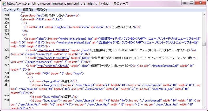Click tomino_shinja/ideon01.jpg in line 224

tap(76, 39)
